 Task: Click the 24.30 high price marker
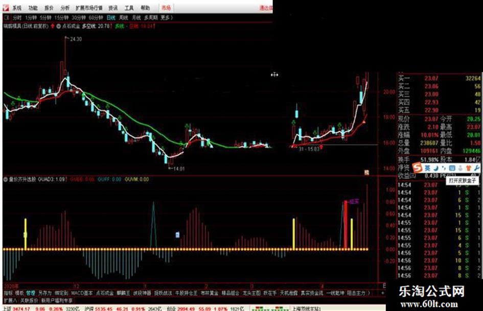(x=76, y=39)
